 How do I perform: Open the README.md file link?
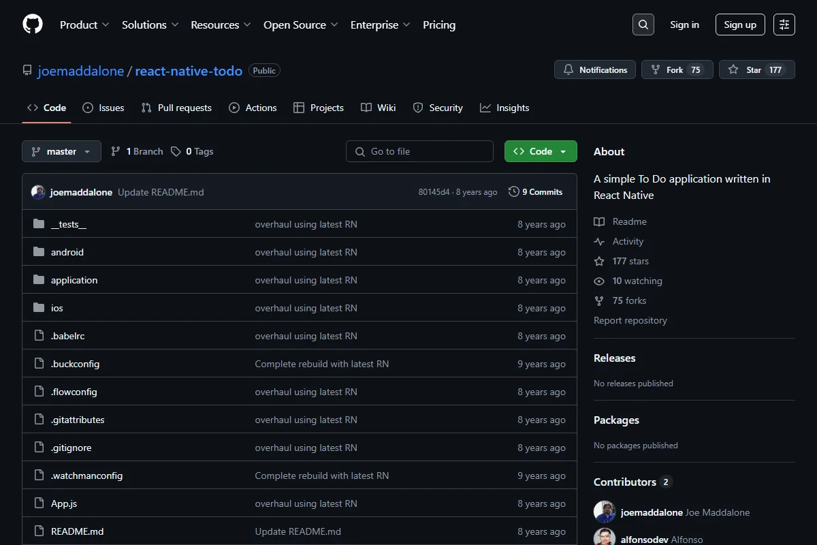point(78,531)
